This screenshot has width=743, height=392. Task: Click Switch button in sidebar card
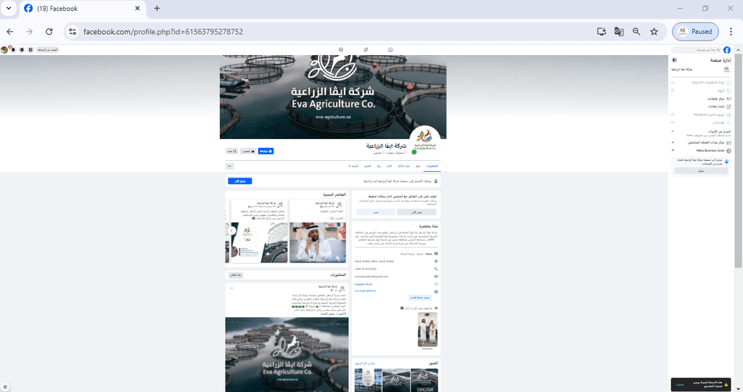click(x=701, y=171)
